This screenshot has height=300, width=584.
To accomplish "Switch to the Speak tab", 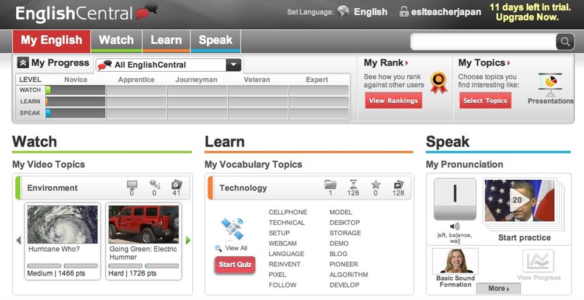I will [x=215, y=41].
